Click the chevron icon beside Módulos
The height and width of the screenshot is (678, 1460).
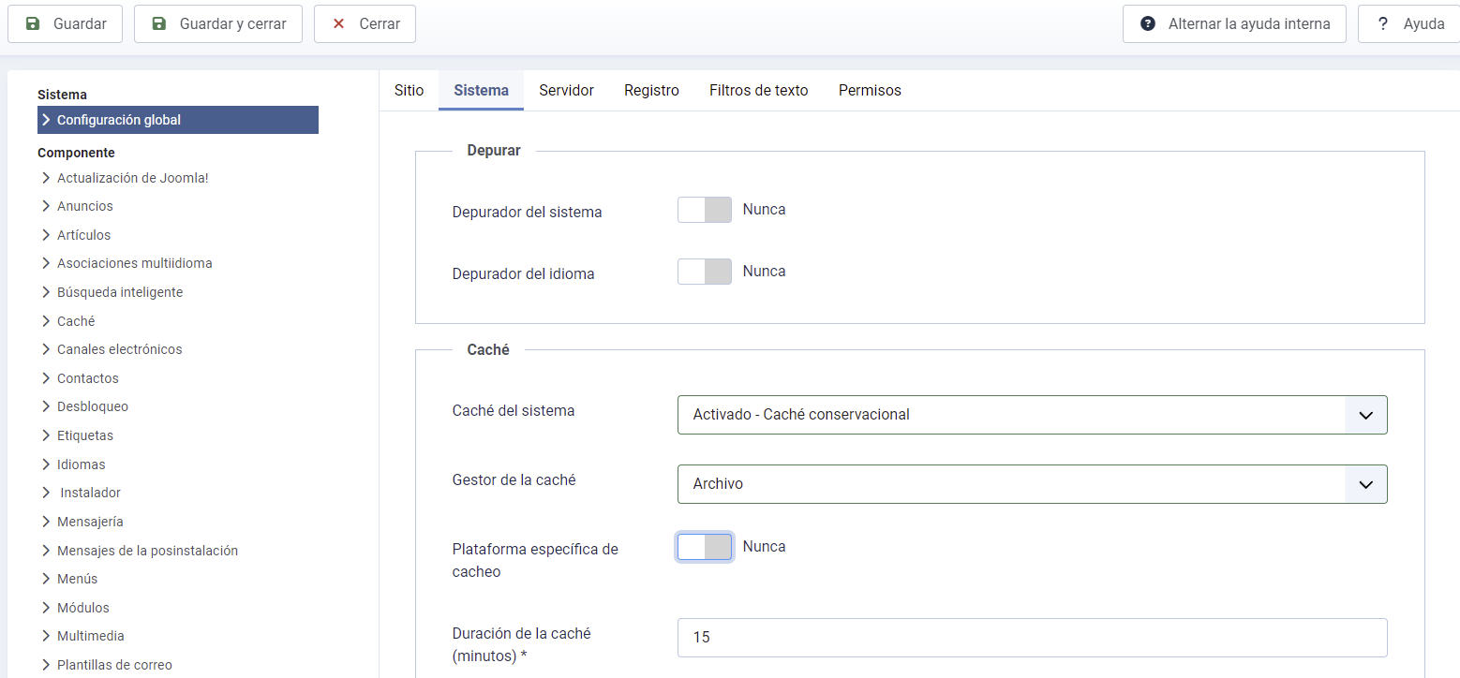pyautogui.click(x=46, y=608)
